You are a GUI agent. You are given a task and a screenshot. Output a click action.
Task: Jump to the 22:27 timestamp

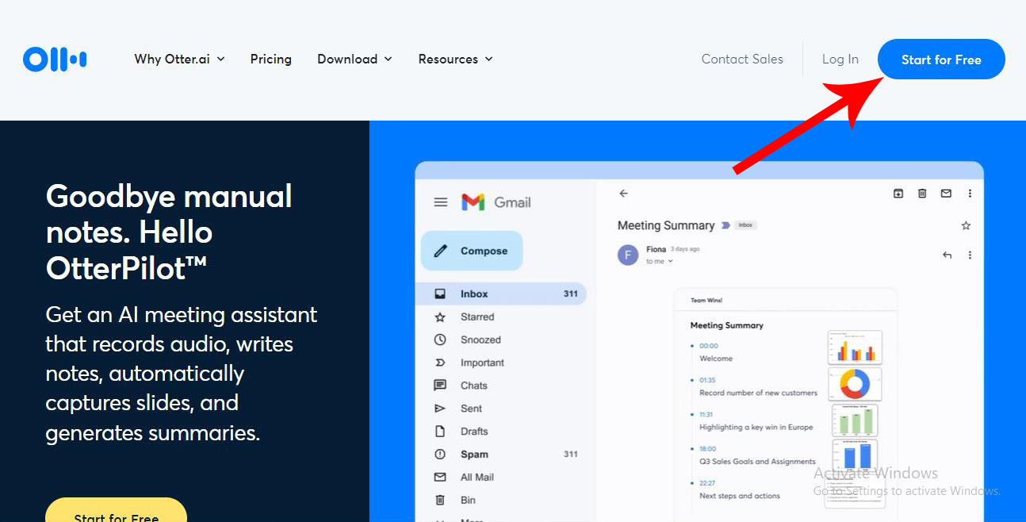tap(707, 483)
